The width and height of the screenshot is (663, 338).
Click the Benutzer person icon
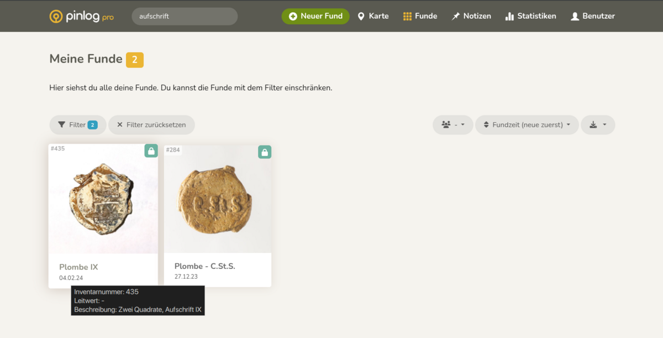(x=575, y=16)
